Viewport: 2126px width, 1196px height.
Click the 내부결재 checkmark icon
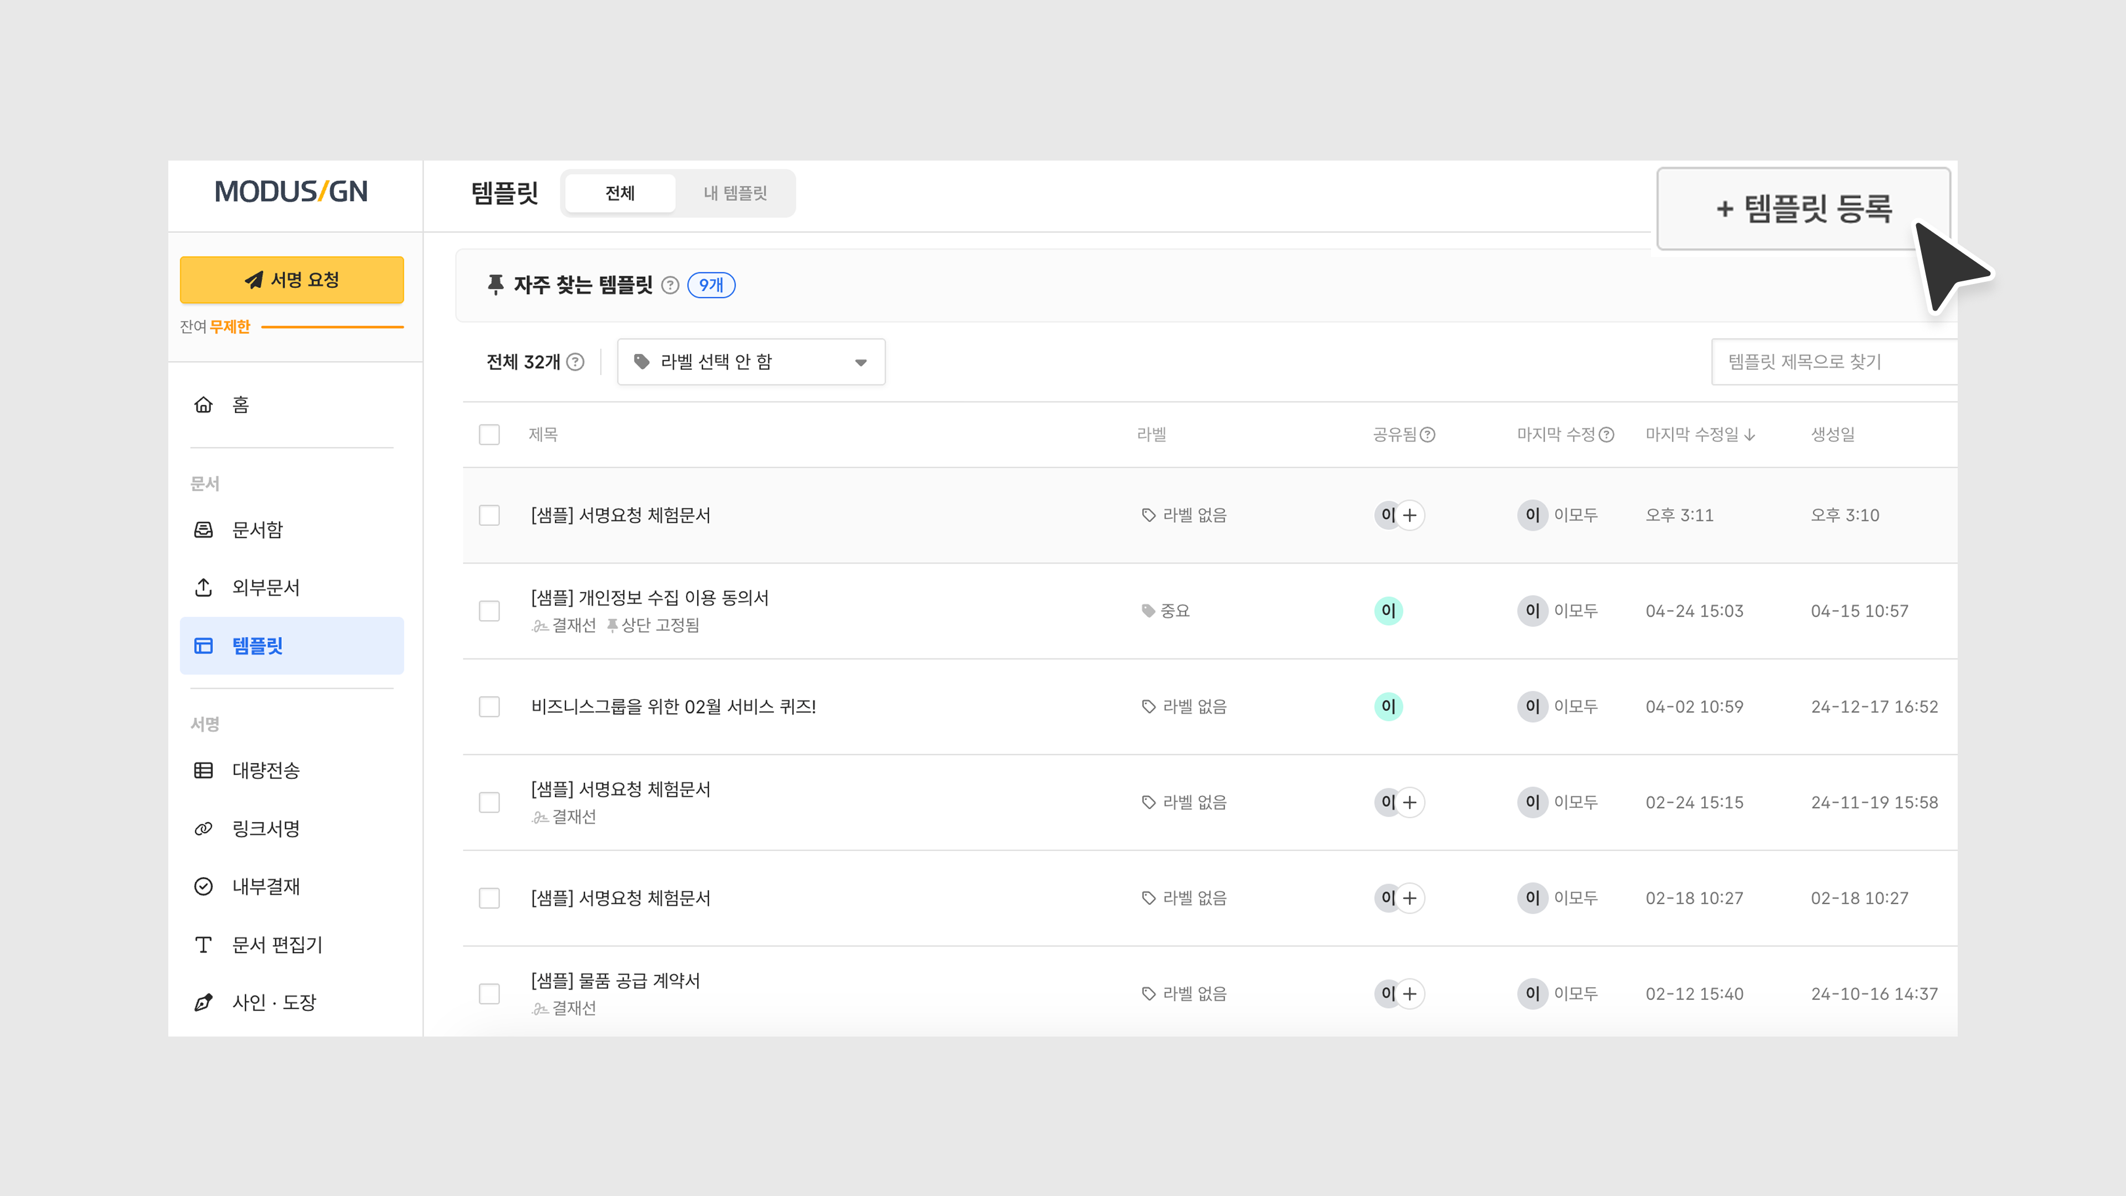203,886
